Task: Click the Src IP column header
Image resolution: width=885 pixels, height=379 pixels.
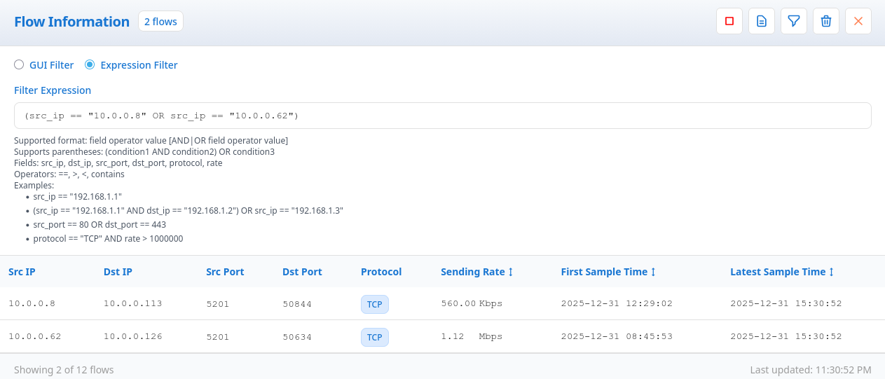Action: (22, 272)
